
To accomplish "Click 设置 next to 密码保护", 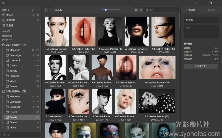I will 216,59.
